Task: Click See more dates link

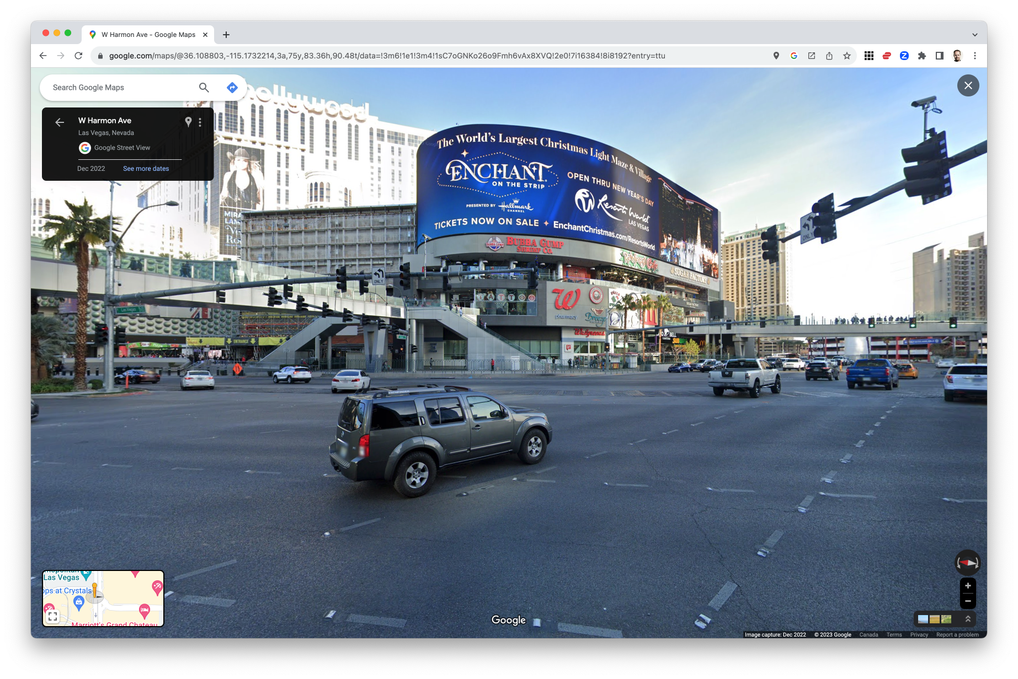Action: tap(146, 169)
